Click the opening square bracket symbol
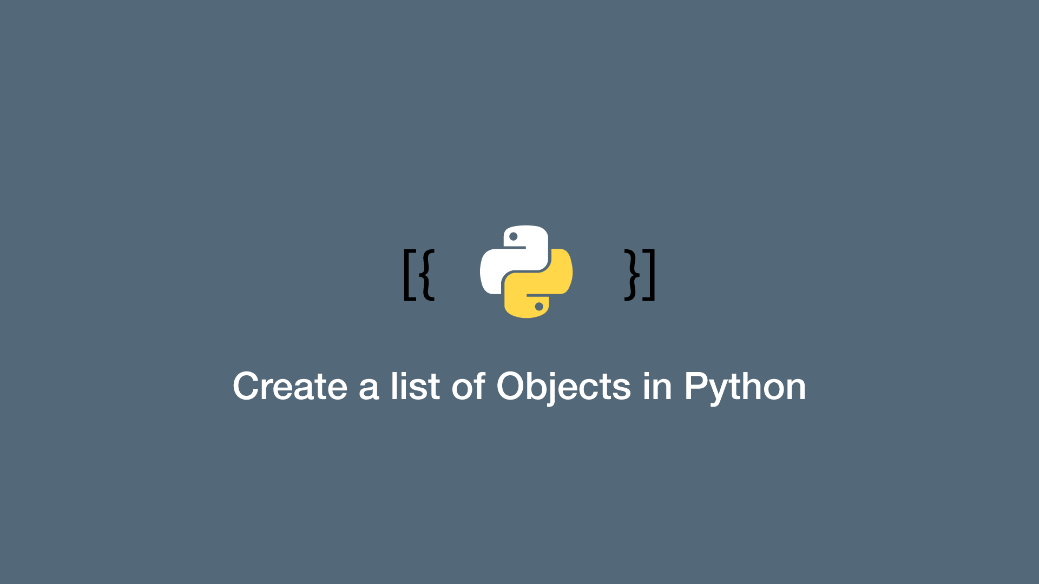The image size is (1039, 584). [x=410, y=275]
